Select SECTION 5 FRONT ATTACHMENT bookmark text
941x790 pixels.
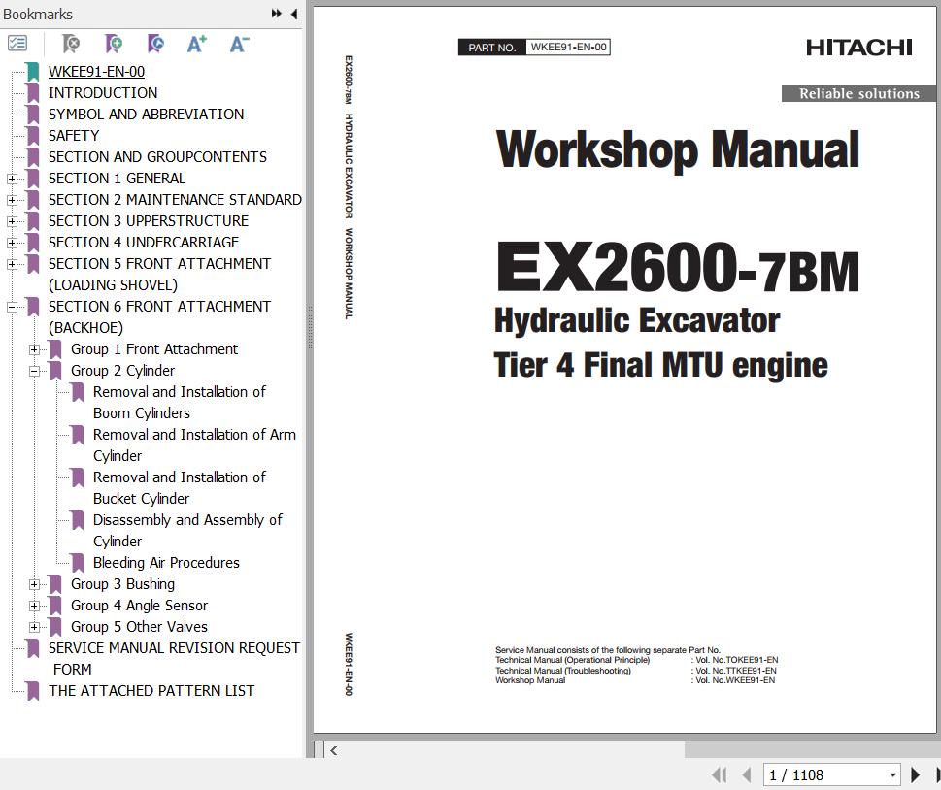point(159,274)
